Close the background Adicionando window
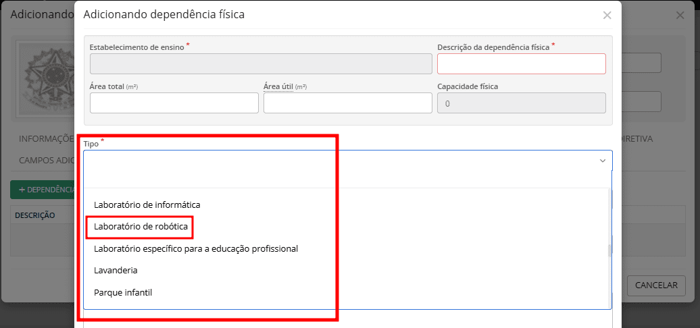Viewport: 700px width, 328px height. point(680,15)
